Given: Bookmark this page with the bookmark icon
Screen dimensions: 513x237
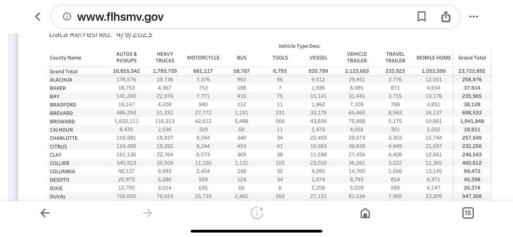Looking at the screenshot, I should click(421, 17).
